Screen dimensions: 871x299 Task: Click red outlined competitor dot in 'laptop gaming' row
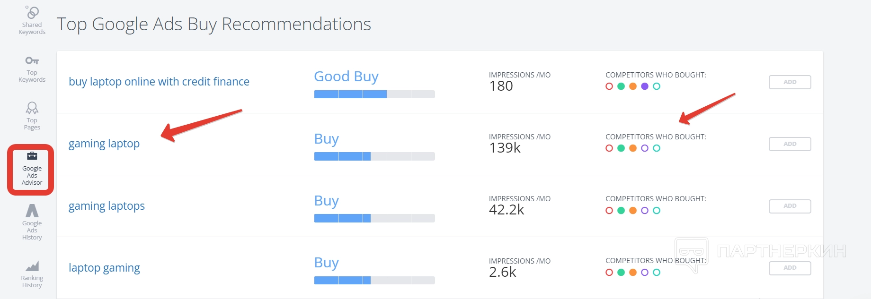(x=609, y=273)
